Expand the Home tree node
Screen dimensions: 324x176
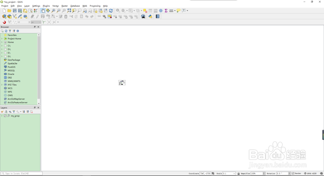coord(2,42)
